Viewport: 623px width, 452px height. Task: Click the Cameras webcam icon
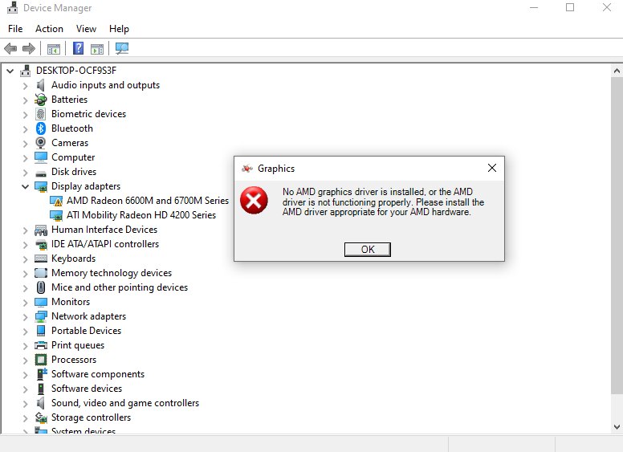click(x=40, y=143)
